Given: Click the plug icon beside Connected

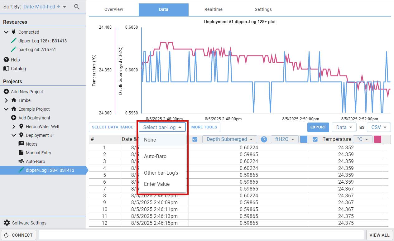Looking at the screenshot, I should [x=14, y=32].
